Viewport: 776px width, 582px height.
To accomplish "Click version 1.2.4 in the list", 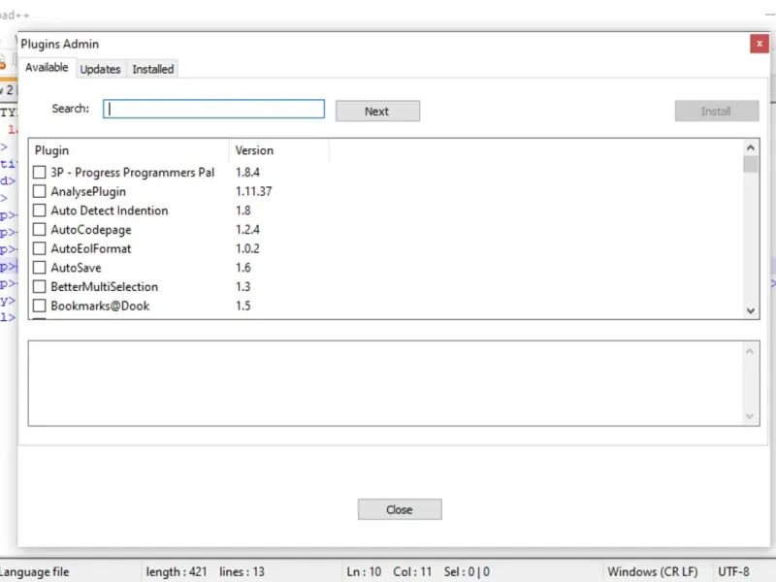I will coord(247,230).
